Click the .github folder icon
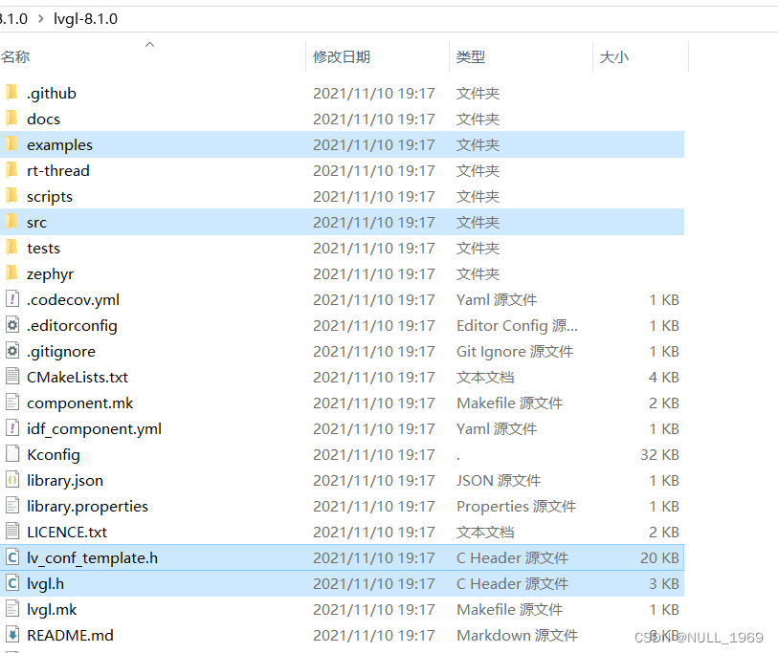This screenshot has width=778, height=653. tap(11, 93)
